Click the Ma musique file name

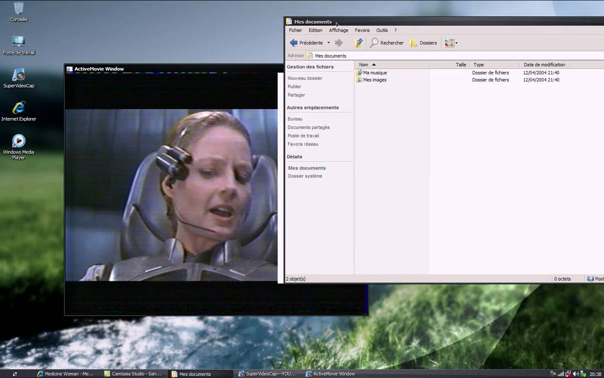pos(375,72)
